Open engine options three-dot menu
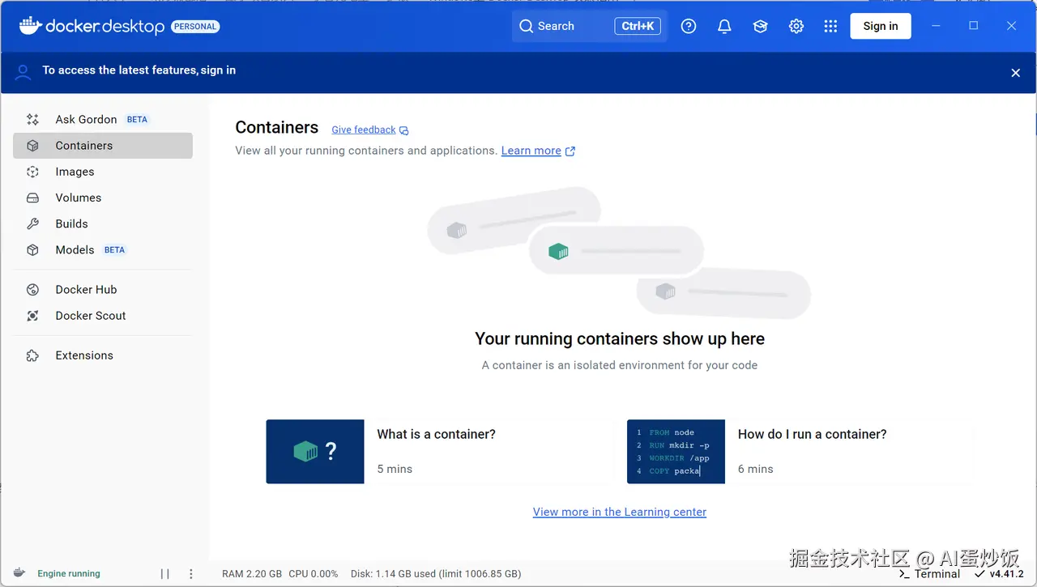 191,574
